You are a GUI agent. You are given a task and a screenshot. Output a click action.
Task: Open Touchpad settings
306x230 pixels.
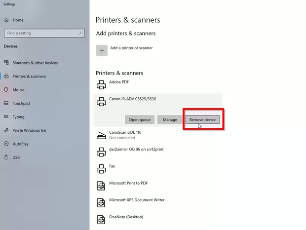click(x=21, y=103)
